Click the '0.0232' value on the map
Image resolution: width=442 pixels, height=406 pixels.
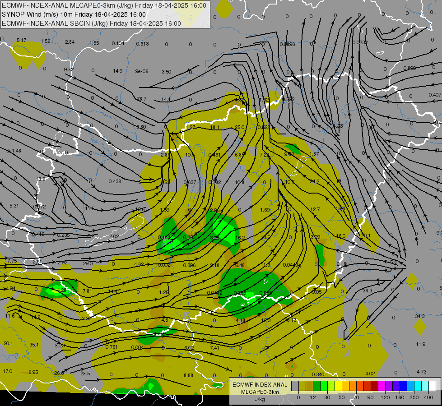click(360, 42)
